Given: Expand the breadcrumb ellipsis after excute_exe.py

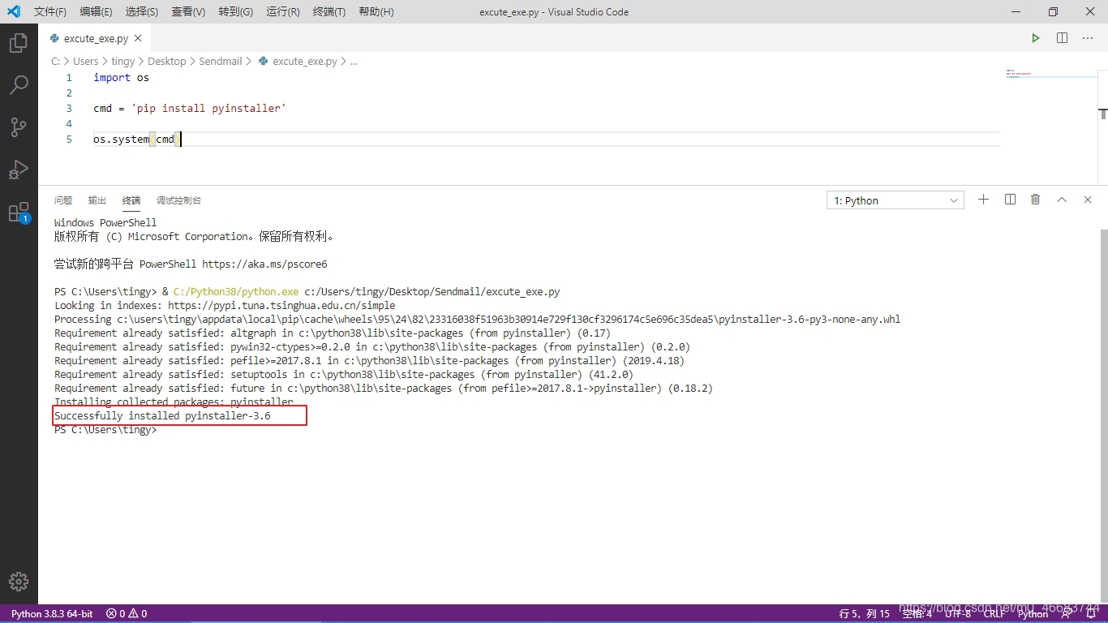Looking at the screenshot, I should (x=354, y=61).
